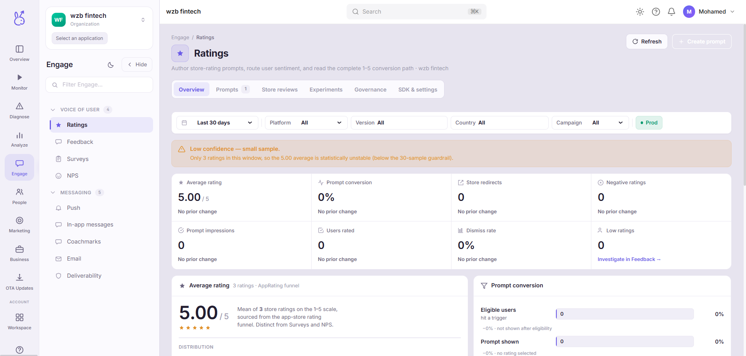Open the Overview section in left rail
The width and height of the screenshot is (746, 356).
pos(19,53)
